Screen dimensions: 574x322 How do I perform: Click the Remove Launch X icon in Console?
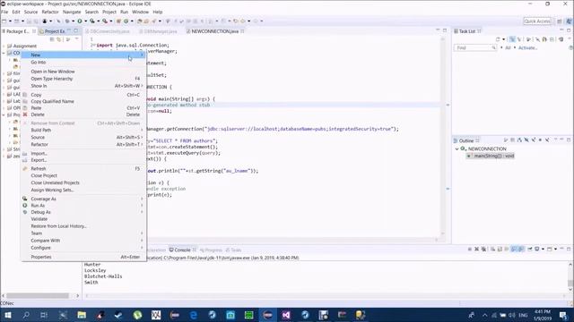coord(476,249)
